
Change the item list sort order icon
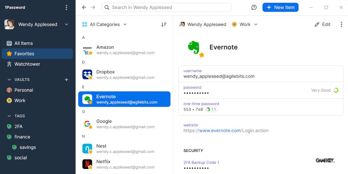164,25
